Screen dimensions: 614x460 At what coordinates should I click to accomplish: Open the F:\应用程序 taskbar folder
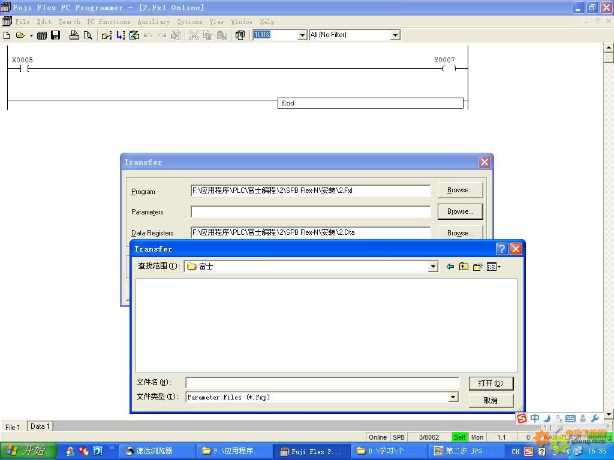pyautogui.click(x=233, y=451)
